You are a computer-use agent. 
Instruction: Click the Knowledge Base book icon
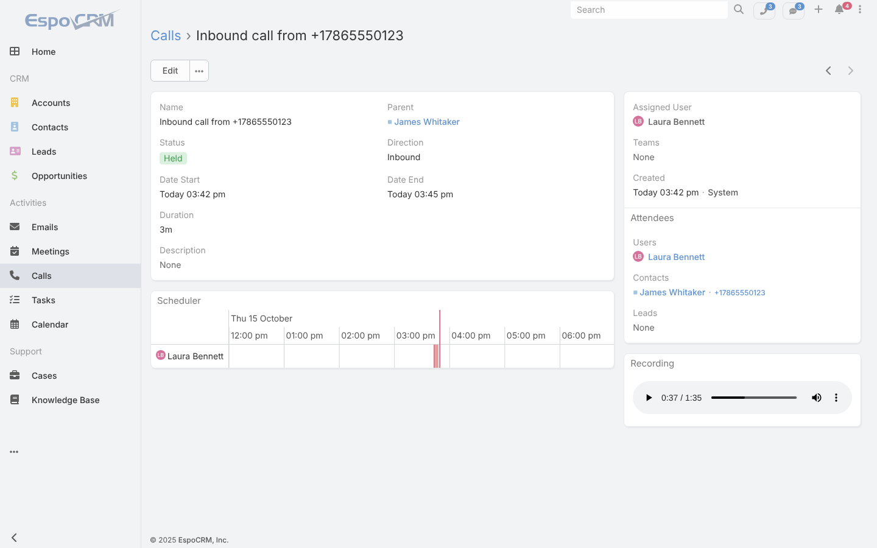15,399
